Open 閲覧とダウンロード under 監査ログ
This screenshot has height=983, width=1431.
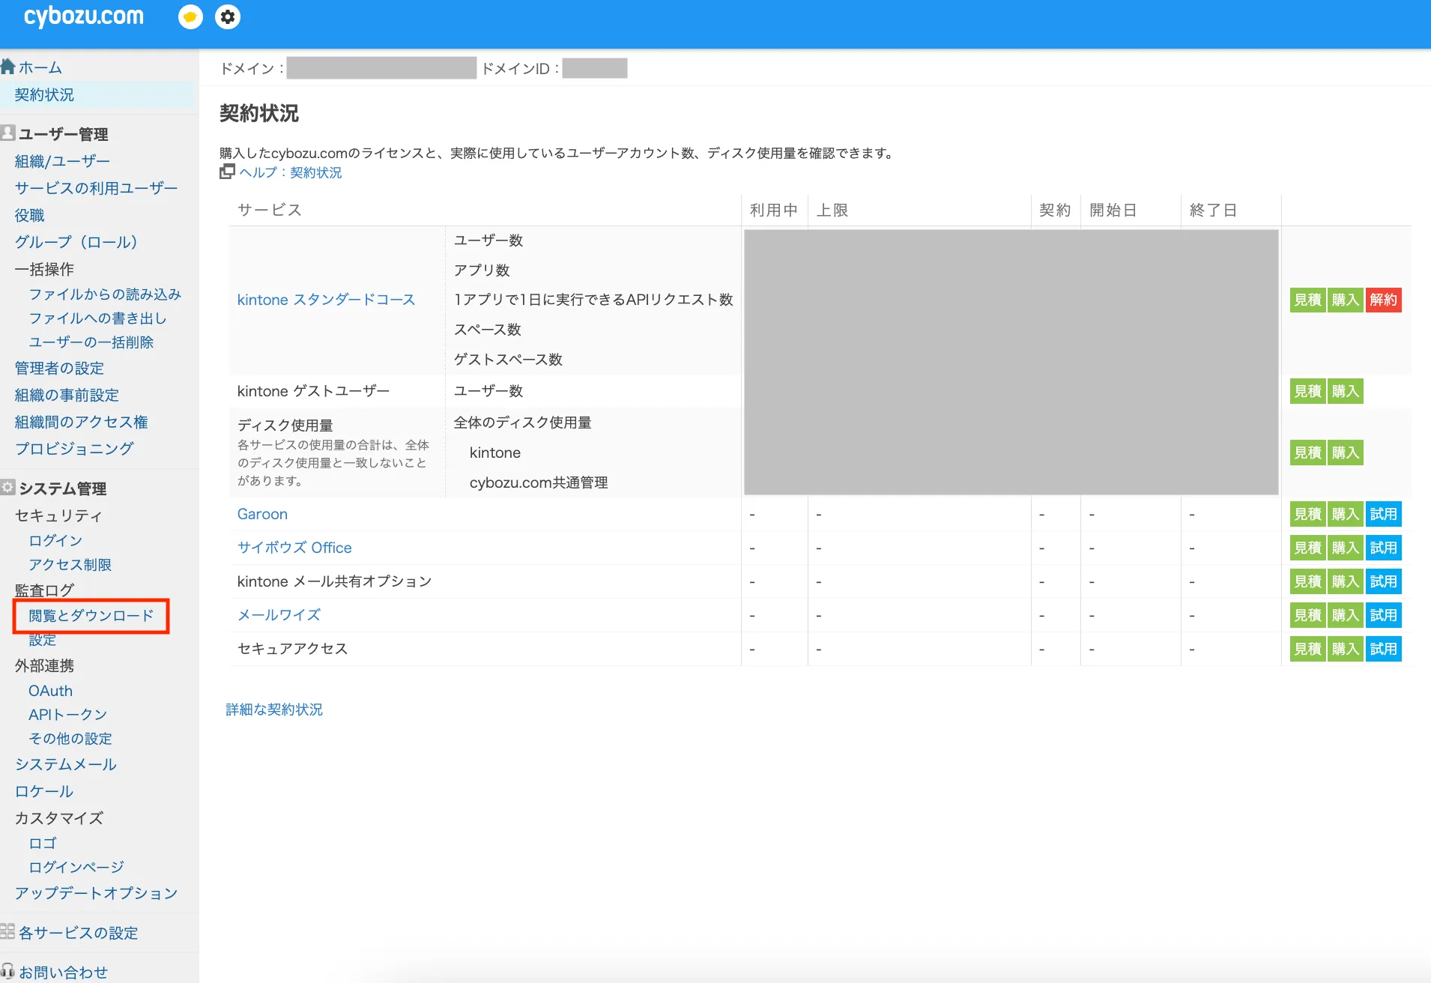coord(91,615)
